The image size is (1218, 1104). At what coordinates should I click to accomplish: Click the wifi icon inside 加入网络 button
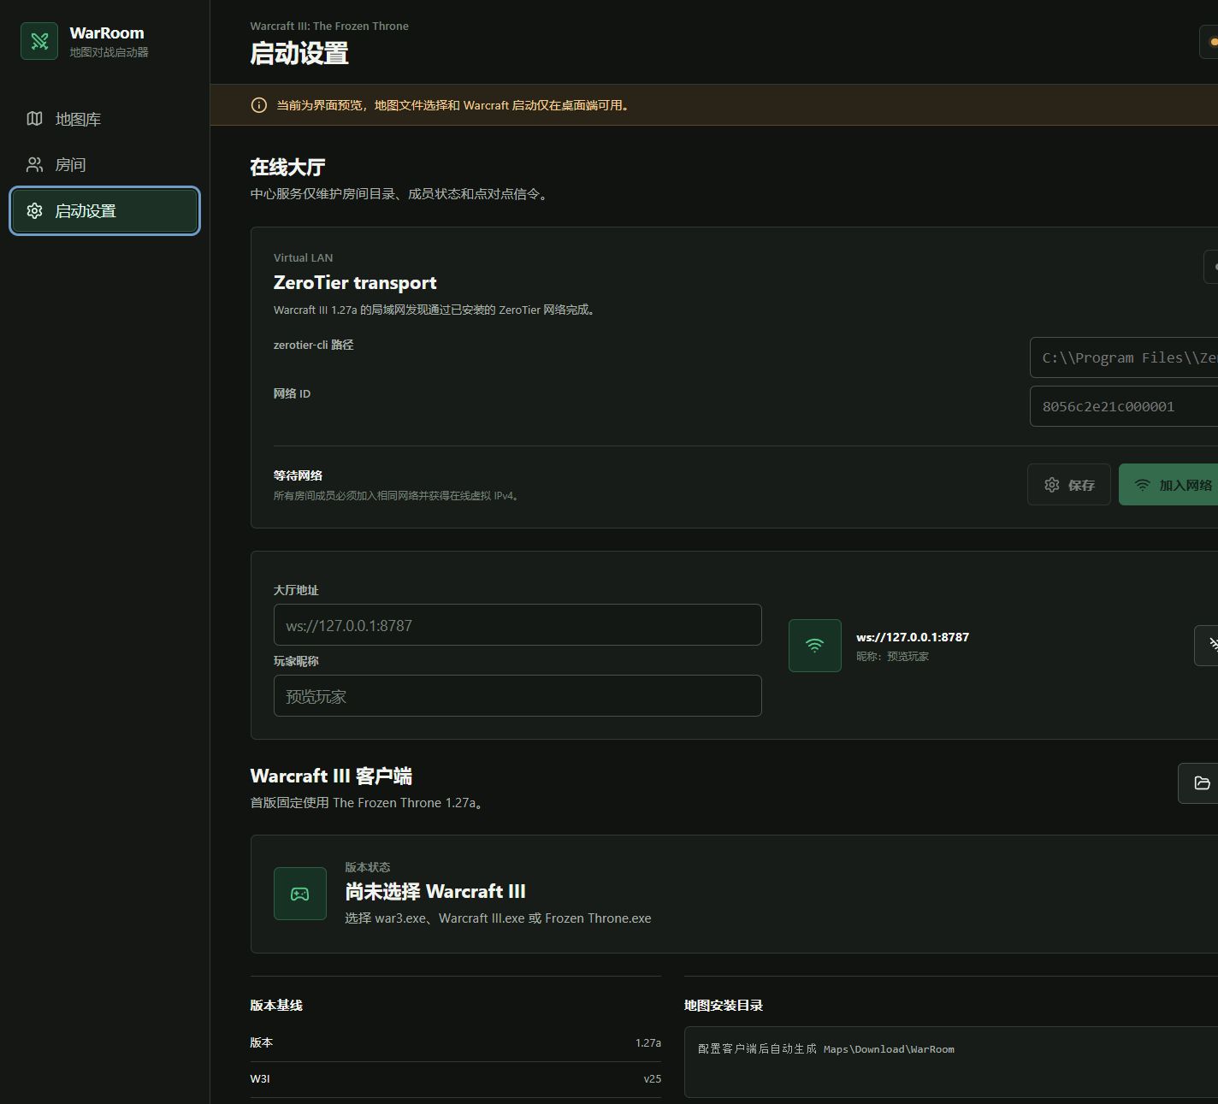point(1142,485)
